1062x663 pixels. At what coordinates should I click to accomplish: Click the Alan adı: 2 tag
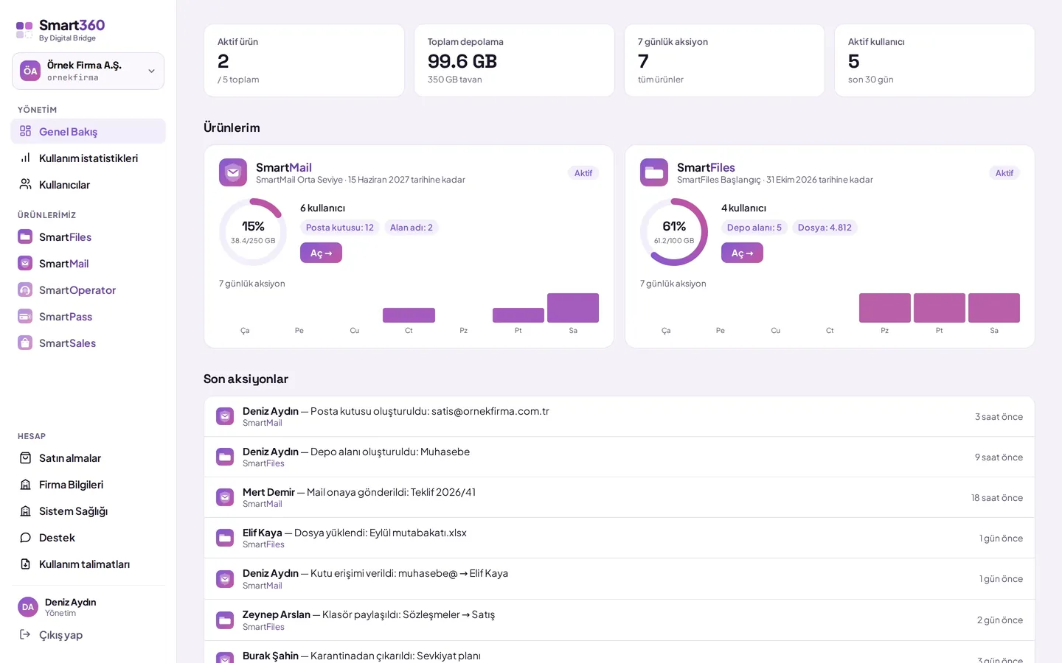pos(412,228)
